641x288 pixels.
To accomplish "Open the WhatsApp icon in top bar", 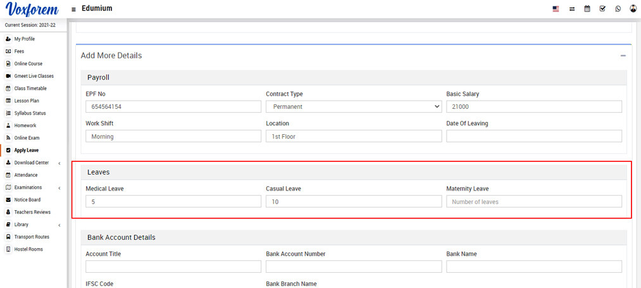I will pyautogui.click(x=618, y=9).
